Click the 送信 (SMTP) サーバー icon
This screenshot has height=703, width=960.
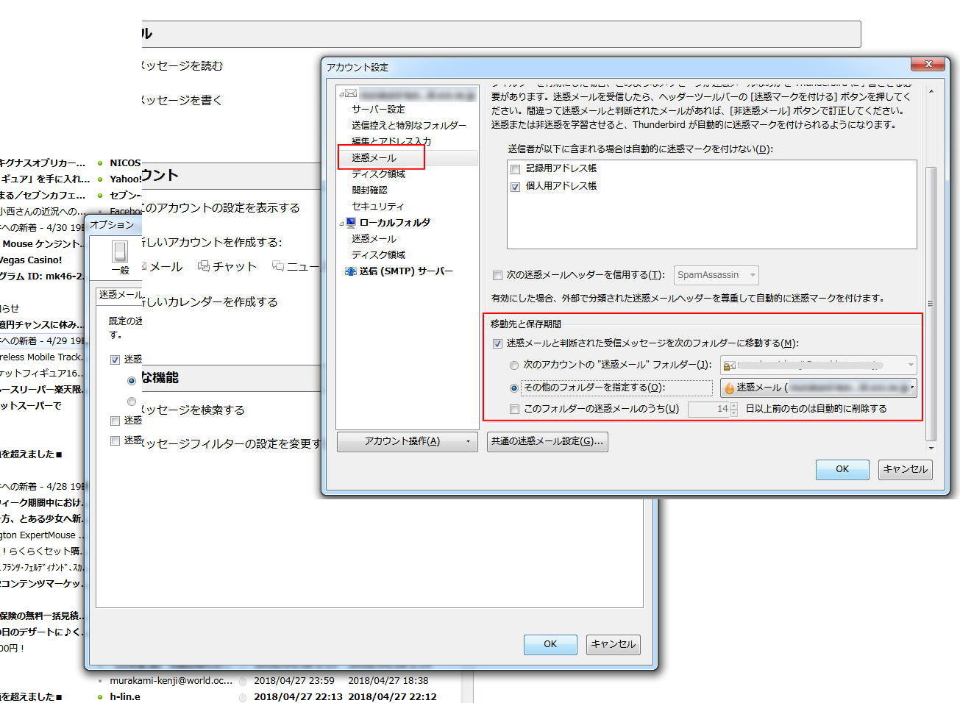tap(351, 271)
